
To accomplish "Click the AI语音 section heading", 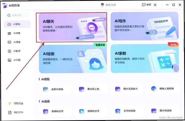I will click(x=46, y=102).
